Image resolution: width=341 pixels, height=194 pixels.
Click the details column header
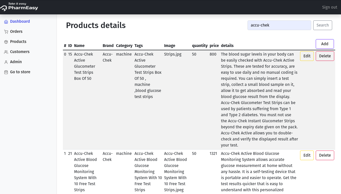[227, 46]
